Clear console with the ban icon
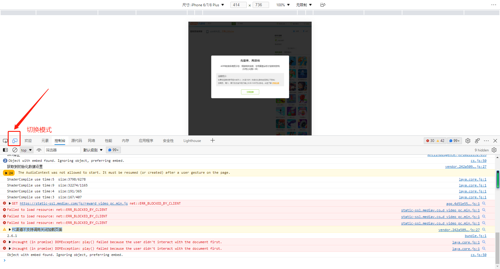This screenshot has height=269, width=500. (x=15, y=150)
